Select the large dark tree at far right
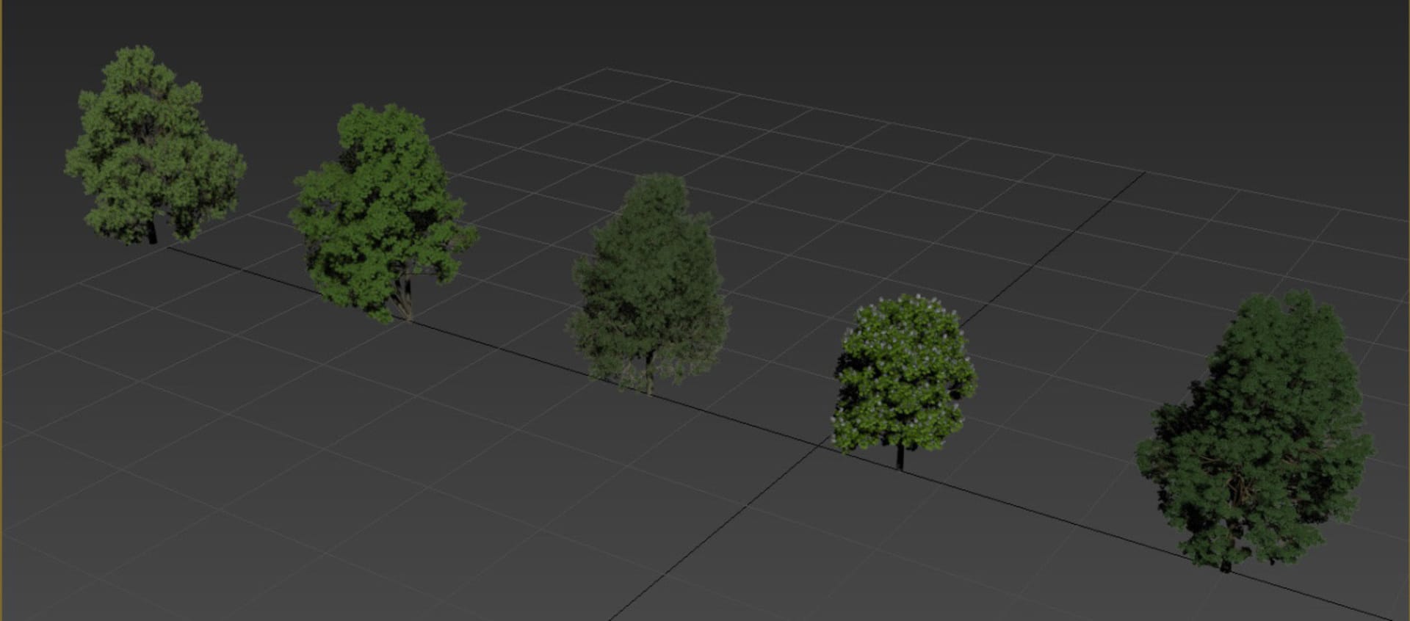The width and height of the screenshot is (1410, 621). 1254,430
